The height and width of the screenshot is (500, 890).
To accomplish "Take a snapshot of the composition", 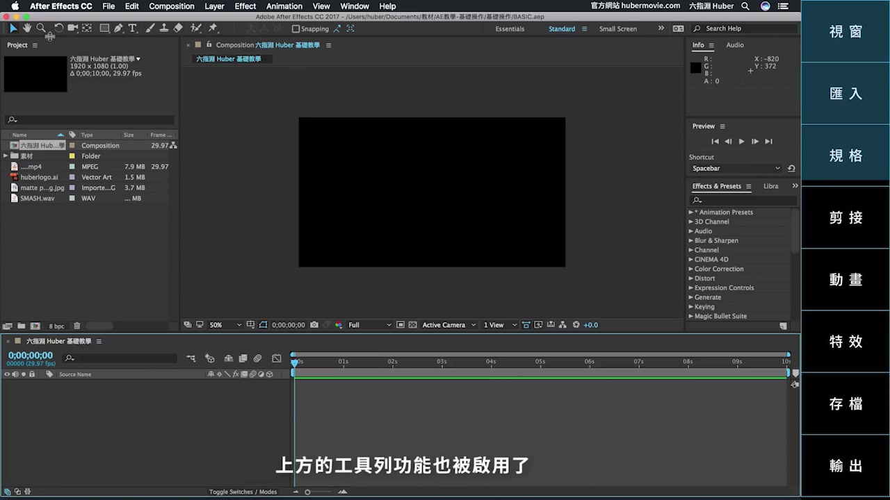I will pyautogui.click(x=314, y=324).
